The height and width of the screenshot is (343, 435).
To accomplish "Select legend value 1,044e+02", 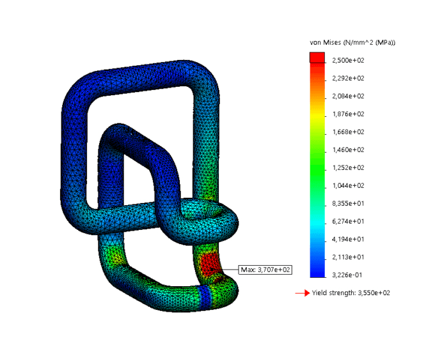I will [348, 186].
